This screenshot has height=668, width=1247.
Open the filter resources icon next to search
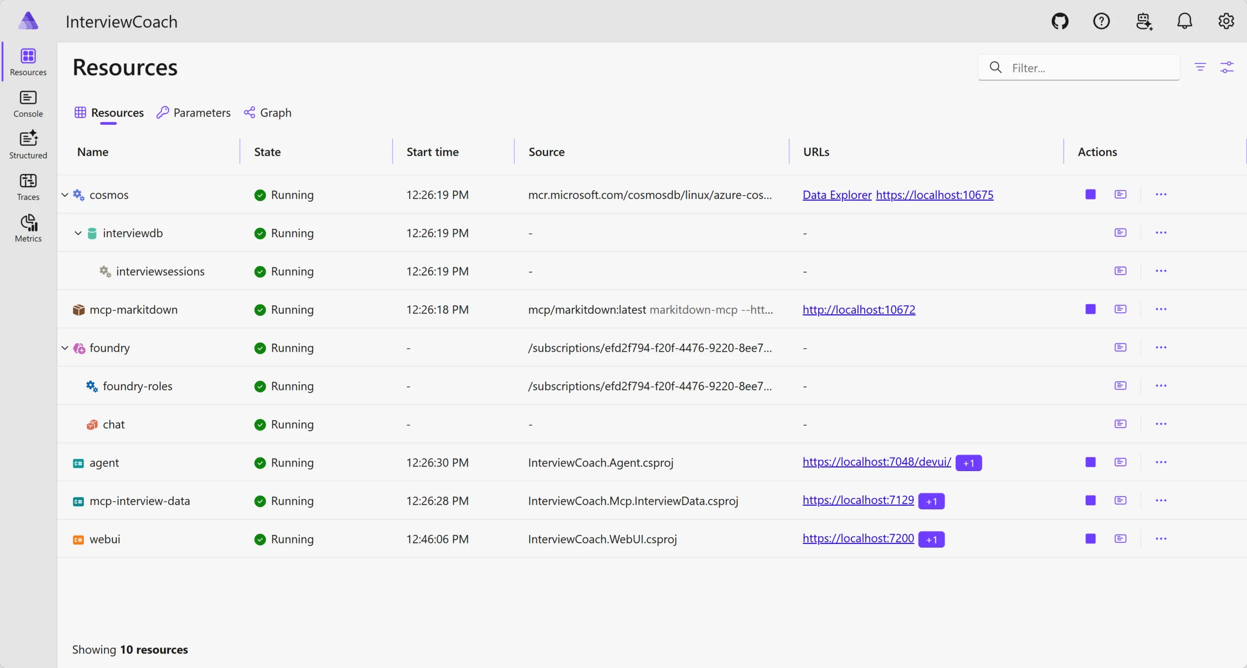click(1200, 67)
